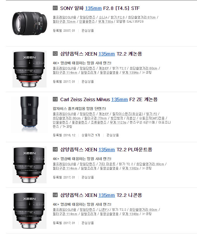
Task: Filter by 소니A mount spec link
Action: [x=103, y=17]
